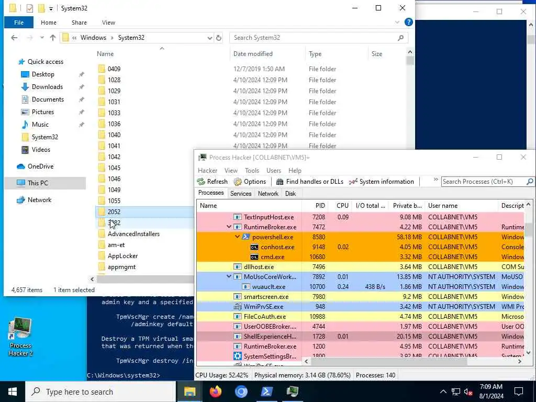
Task: Open the Hacker menu
Action: [x=207, y=170]
